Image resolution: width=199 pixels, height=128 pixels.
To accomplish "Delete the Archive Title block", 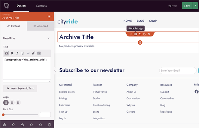I will pyautogui.click(x=148, y=34).
